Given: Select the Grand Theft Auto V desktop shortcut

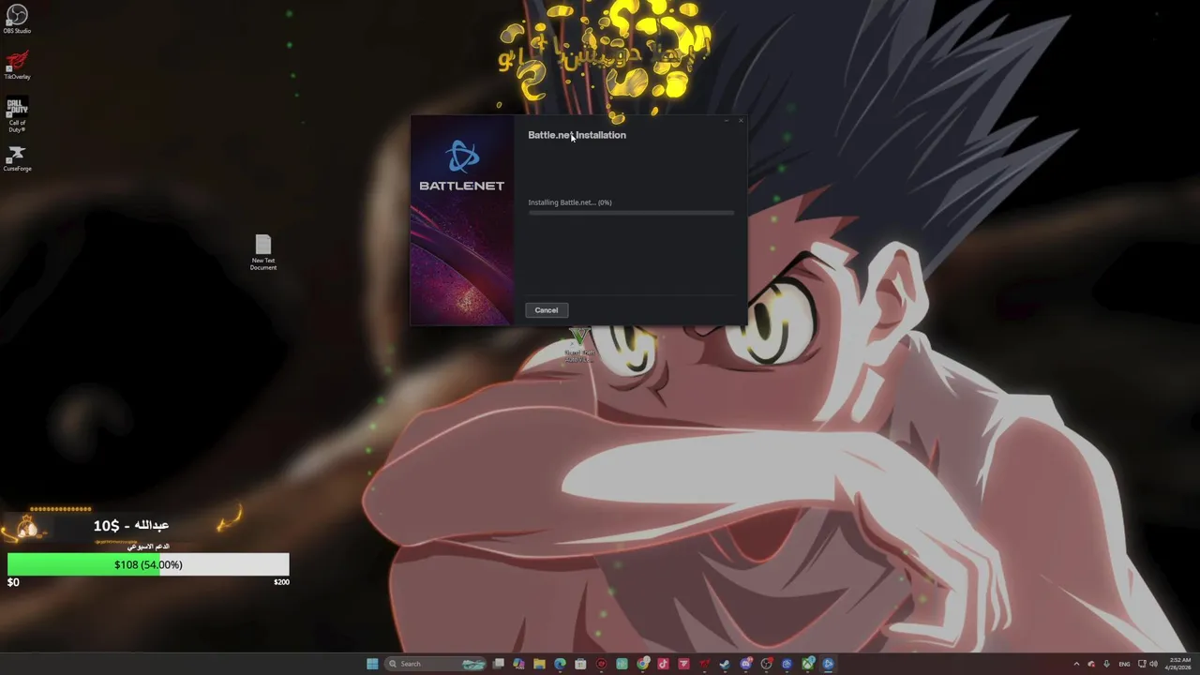Looking at the screenshot, I should pos(580,345).
